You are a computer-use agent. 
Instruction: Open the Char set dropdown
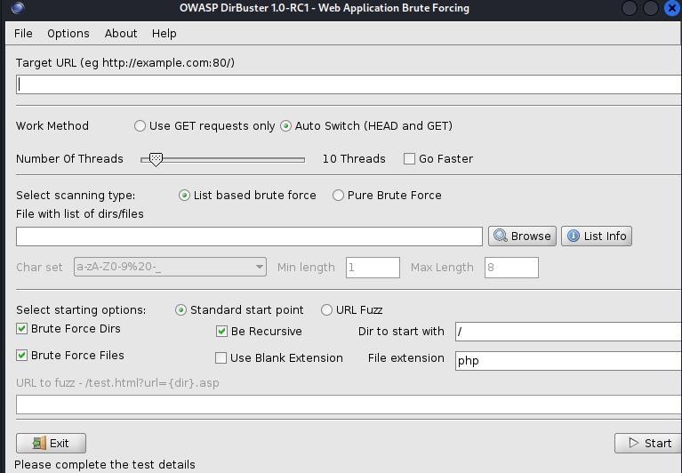(x=170, y=267)
